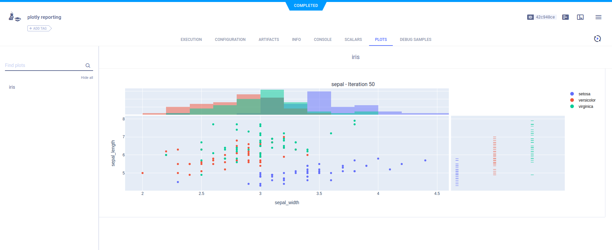612x250 pixels.
Task: Click the green virginica legend color dot
Action: (572, 107)
